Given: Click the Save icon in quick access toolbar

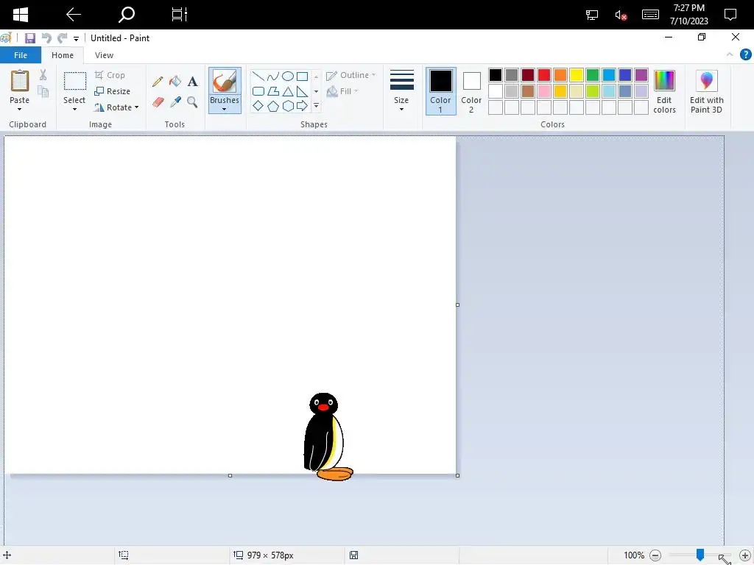Looking at the screenshot, I should click(30, 38).
